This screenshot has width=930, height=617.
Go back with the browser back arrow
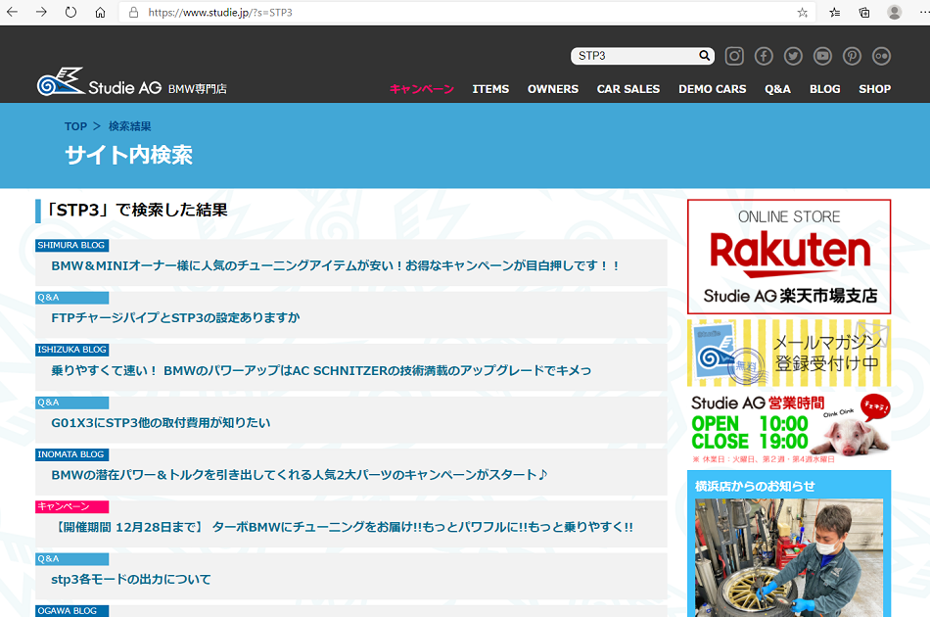(x=12, y=12)
